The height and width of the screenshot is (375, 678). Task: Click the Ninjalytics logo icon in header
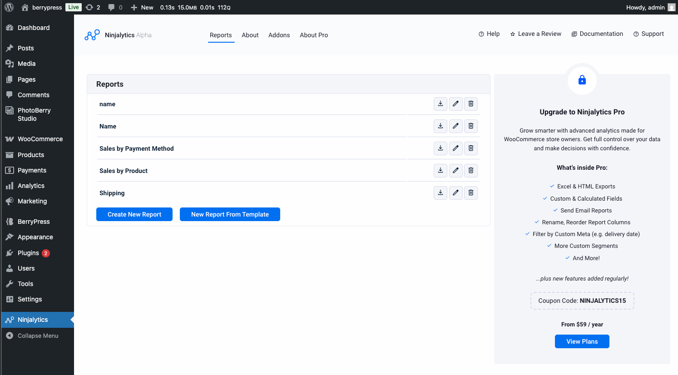click(92, 35)
